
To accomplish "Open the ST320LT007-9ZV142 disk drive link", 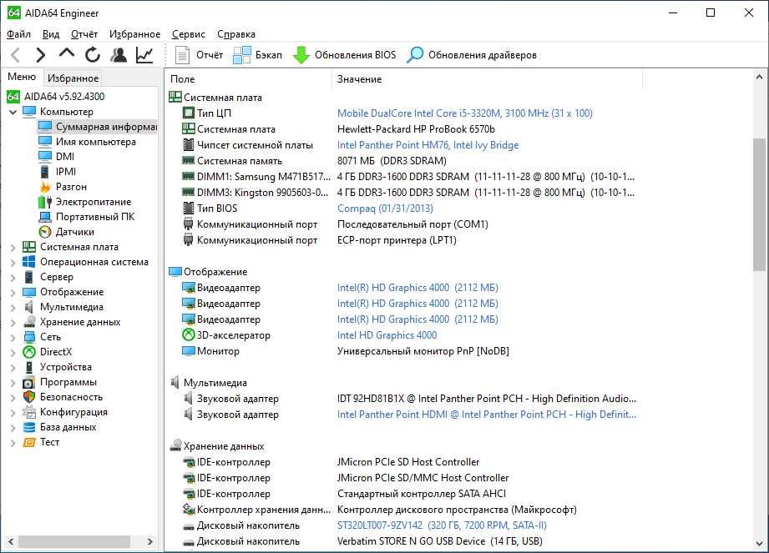I will 442,525.
